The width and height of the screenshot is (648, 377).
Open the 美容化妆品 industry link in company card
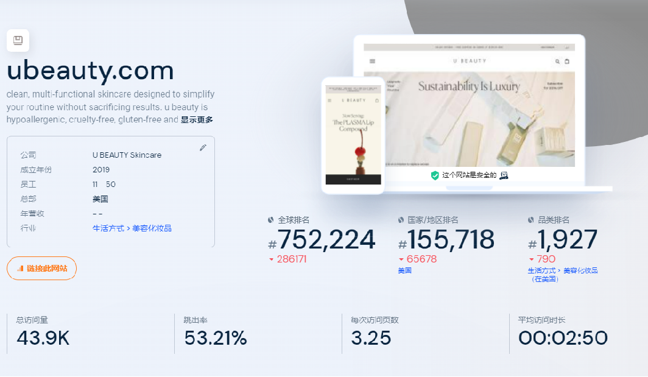[x=152, y=228]
